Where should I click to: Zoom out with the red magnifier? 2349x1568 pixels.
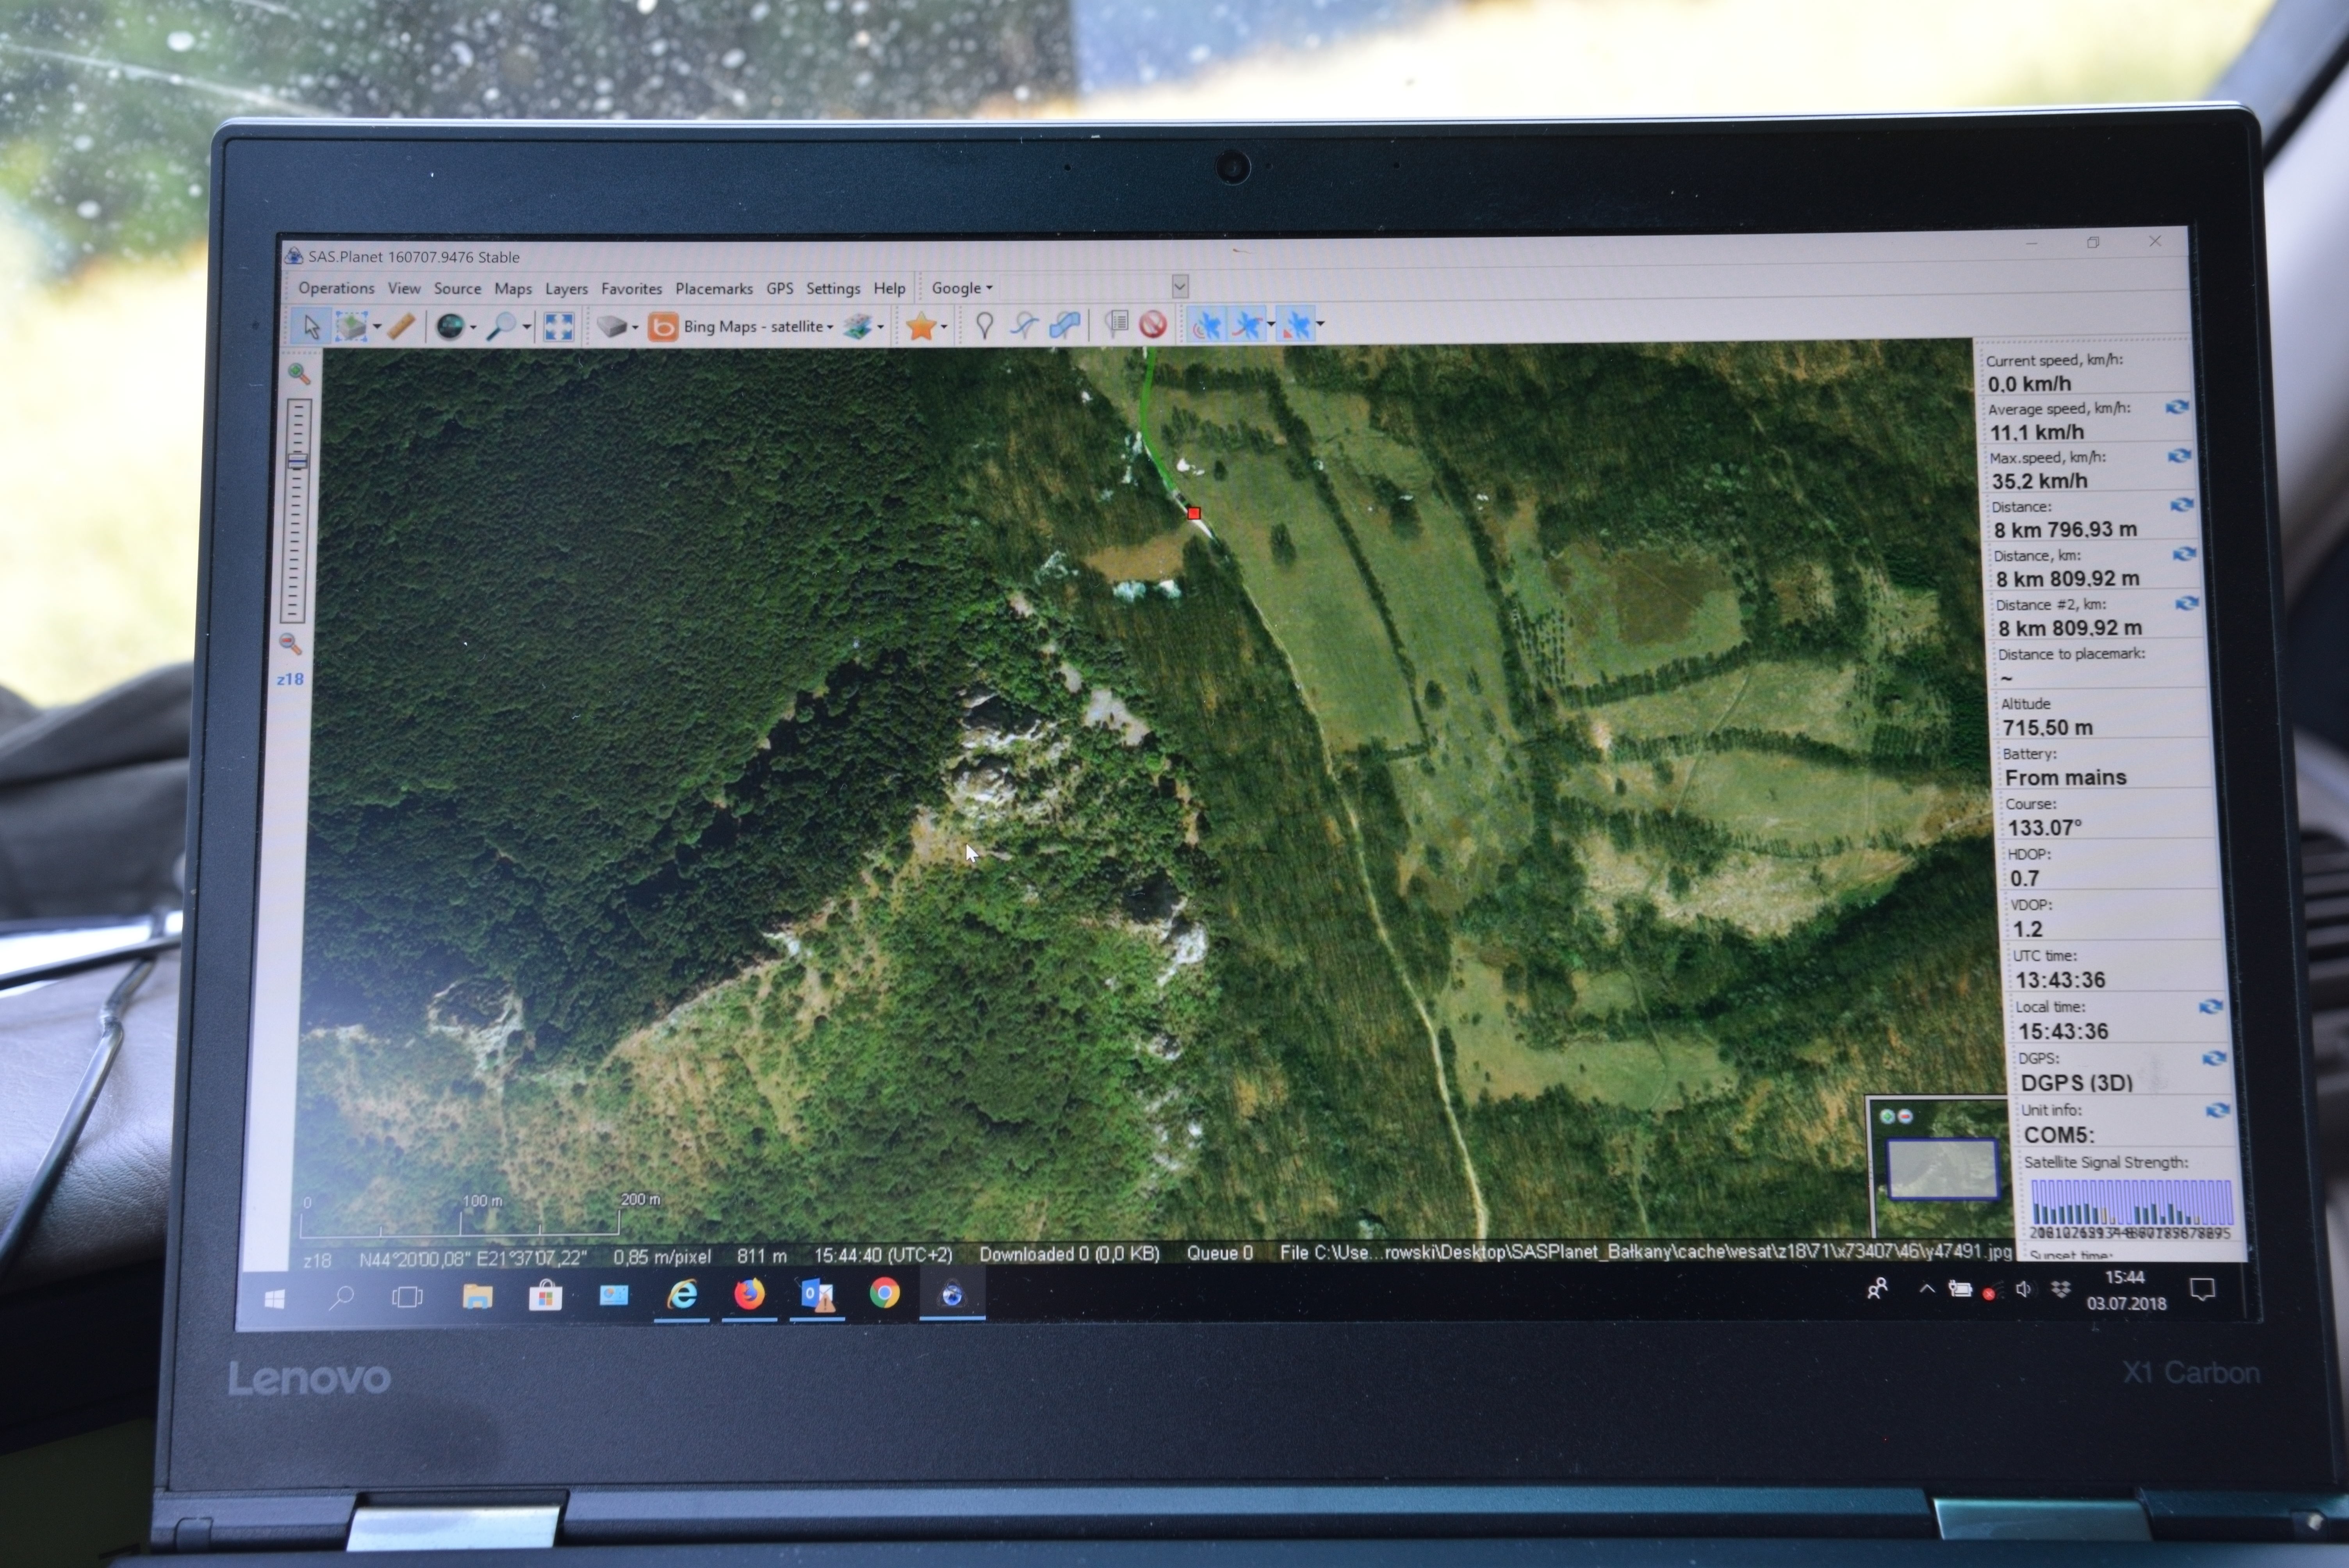click(x=290, y=644)
